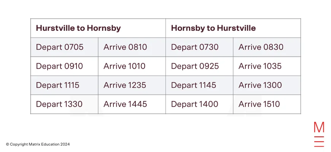The image size is (331, 152).
Task: Choose the Depart 1115 cell
Action: (x=64, y=85)
